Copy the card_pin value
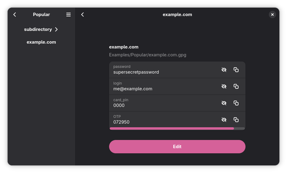The height and width of the screenshot is (173, 287). [236, 103]
